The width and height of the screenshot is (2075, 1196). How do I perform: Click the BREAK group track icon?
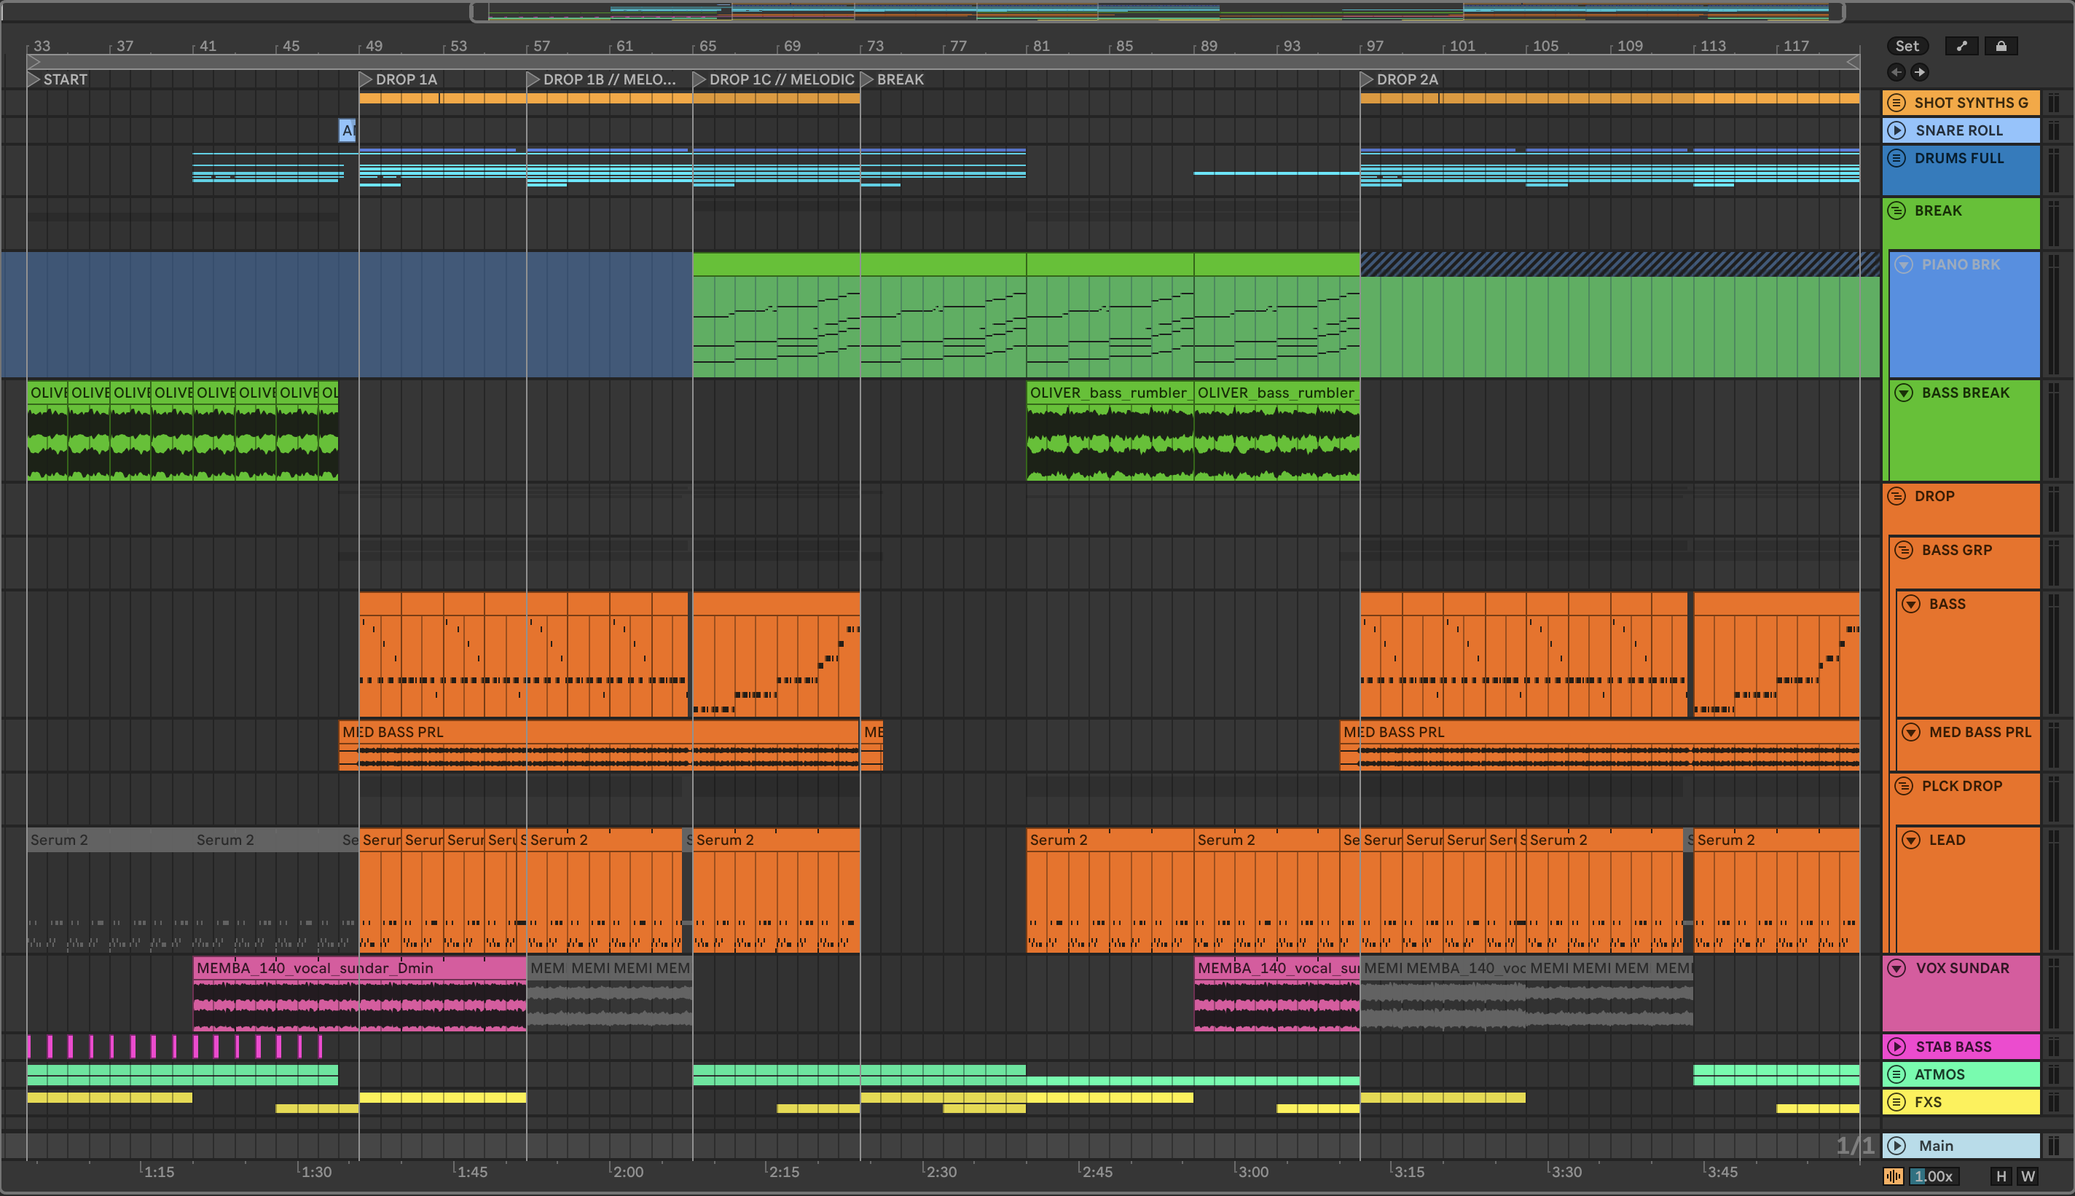[1896, 211]
